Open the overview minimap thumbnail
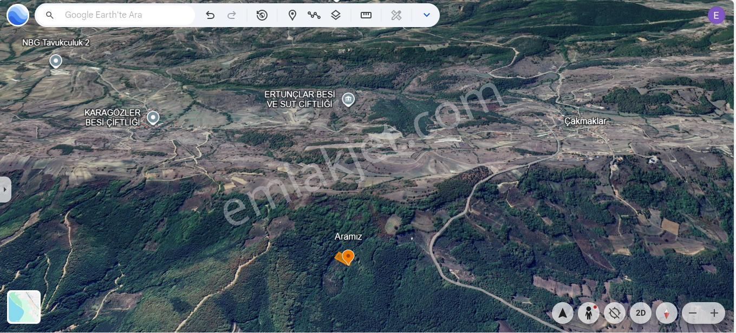The width and height of the screenshot is (736, 333). coord(24,306)
